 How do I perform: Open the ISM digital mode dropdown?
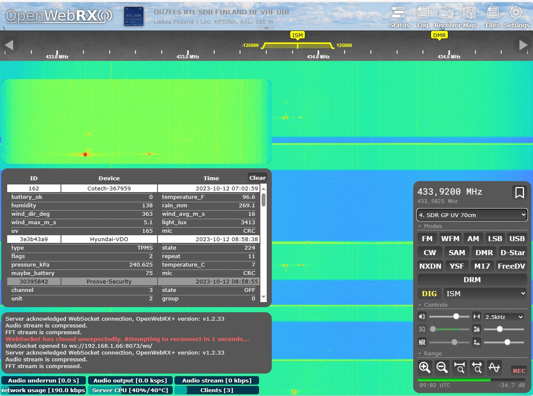(485, 294)
